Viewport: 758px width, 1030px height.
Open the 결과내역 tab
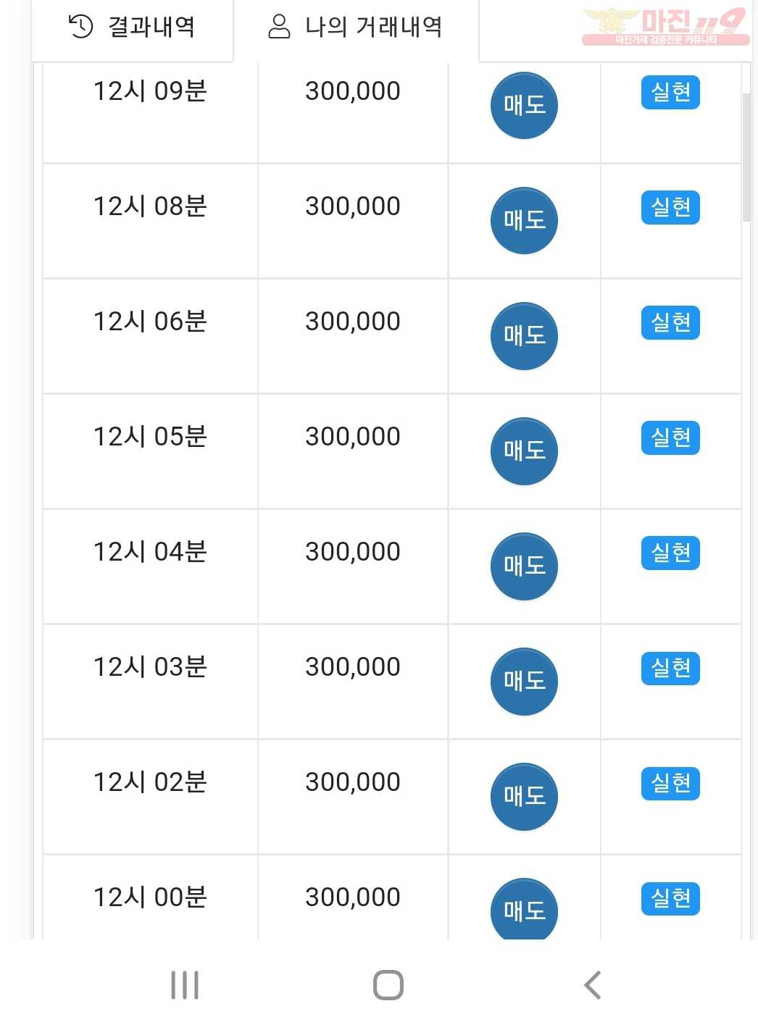point(133,28)
